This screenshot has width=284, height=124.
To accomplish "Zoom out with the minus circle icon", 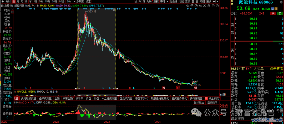I will (217, 6).
